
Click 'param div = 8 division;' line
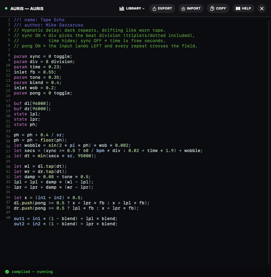tap(44, 62)
